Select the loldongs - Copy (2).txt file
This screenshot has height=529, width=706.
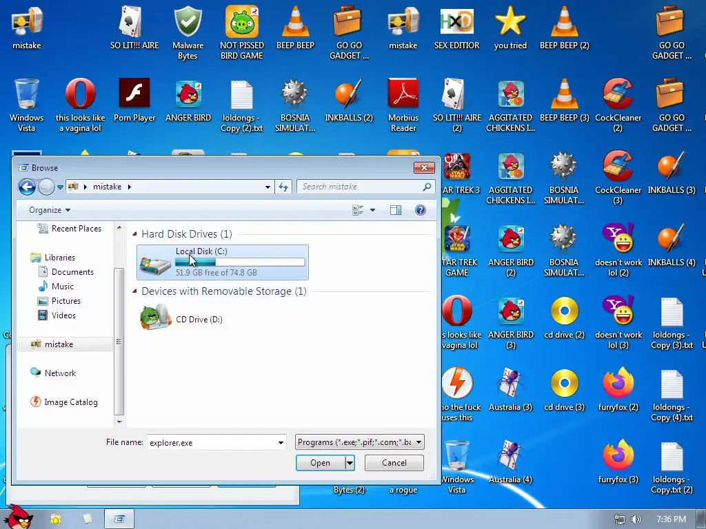(242, 105)
